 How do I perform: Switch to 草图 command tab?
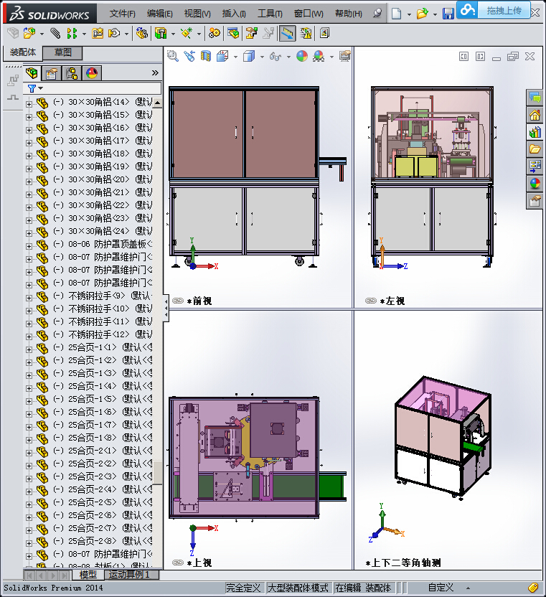tap(63, 52)
